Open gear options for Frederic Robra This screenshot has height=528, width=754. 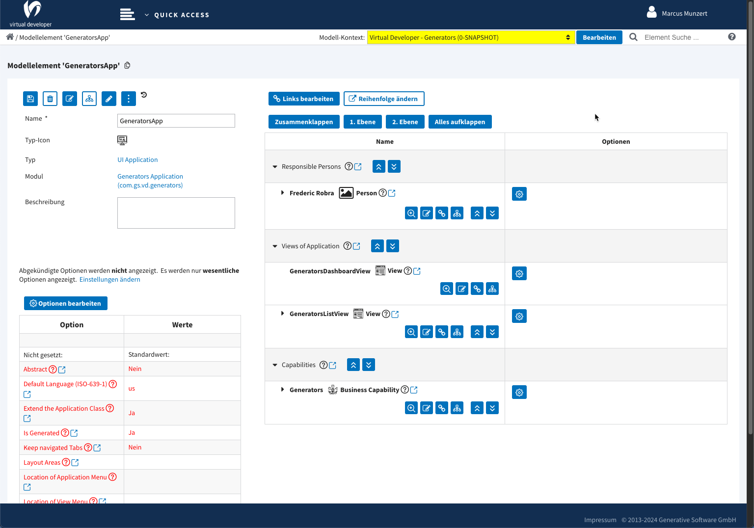519,194
